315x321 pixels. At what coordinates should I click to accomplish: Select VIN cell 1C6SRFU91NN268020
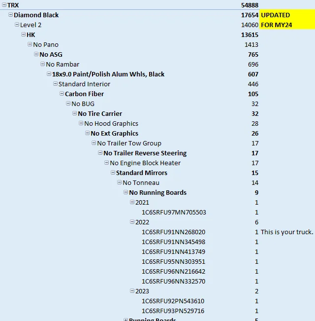173,232
